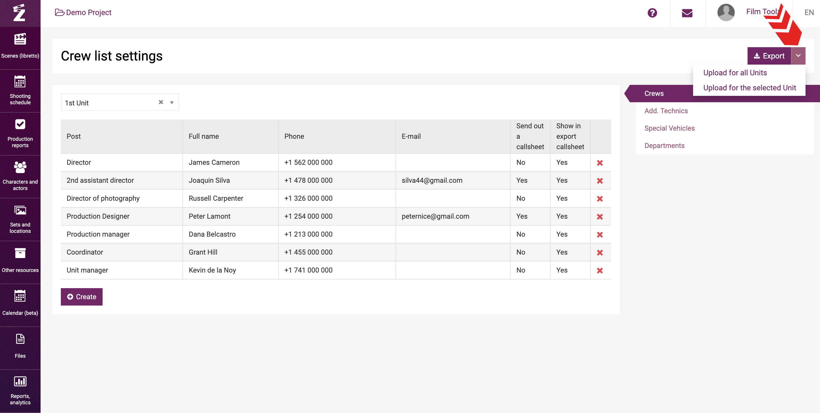The height and width of the screenshot is (413, 820).
Task: Click Show in export callsheet header
Action: coord(570,136)
